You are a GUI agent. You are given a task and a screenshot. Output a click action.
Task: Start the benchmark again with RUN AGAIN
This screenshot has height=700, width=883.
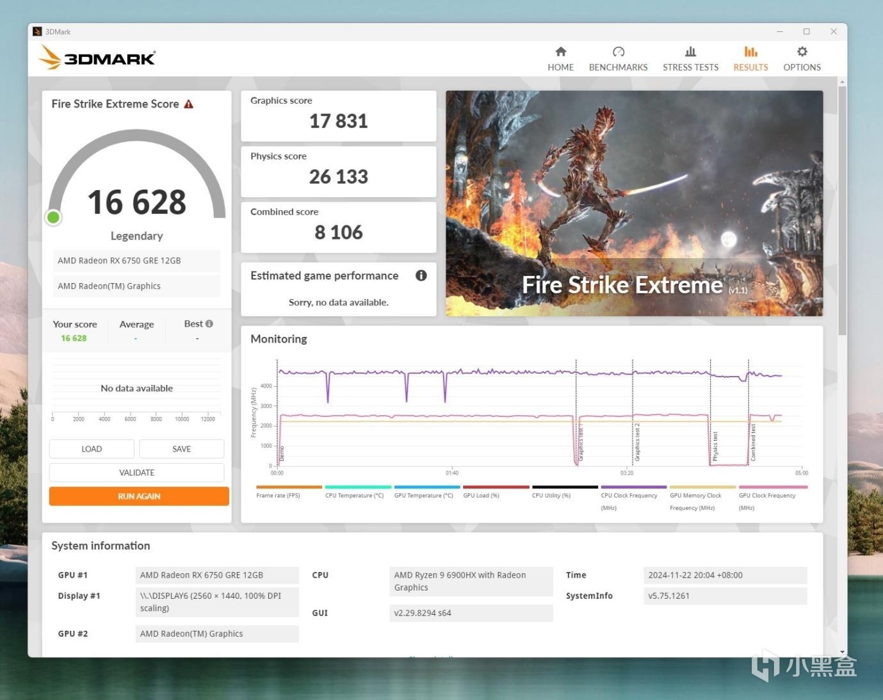(x=139, y=496)
